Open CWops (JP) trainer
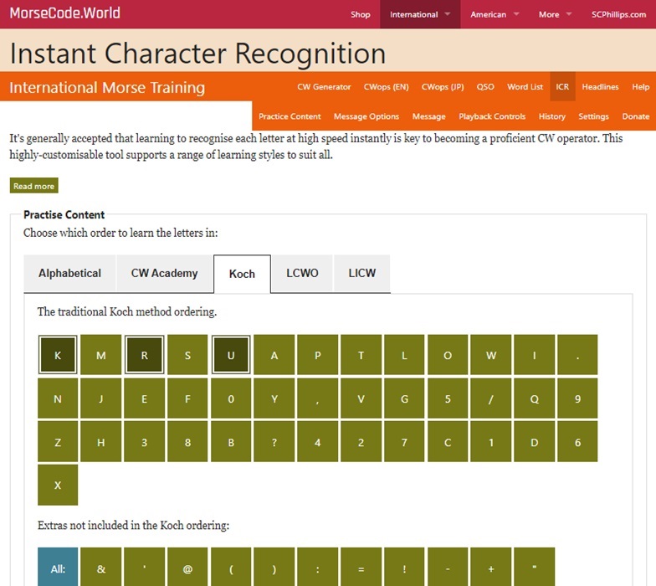656x586 pixels. (x=443, y=87)
